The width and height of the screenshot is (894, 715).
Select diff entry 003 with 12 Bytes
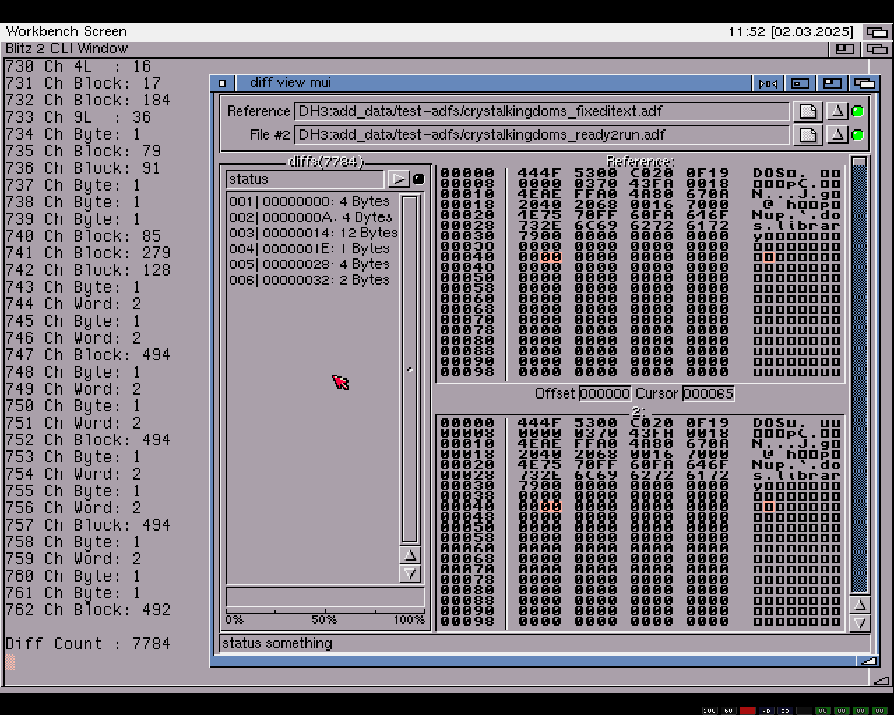(x=314, y=233)
